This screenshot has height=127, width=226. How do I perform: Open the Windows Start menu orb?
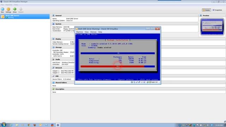(x=4, y=125)
